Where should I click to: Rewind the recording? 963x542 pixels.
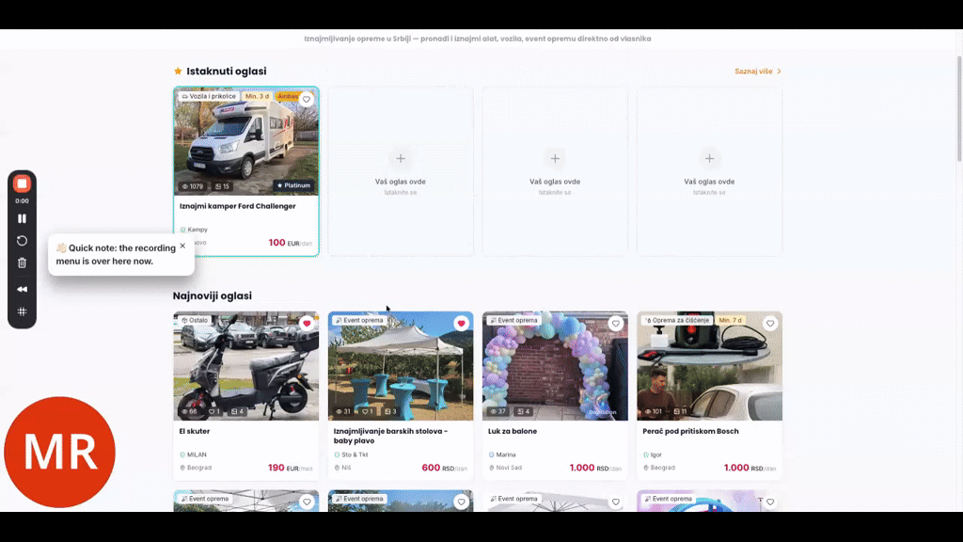tap(22, 289)
